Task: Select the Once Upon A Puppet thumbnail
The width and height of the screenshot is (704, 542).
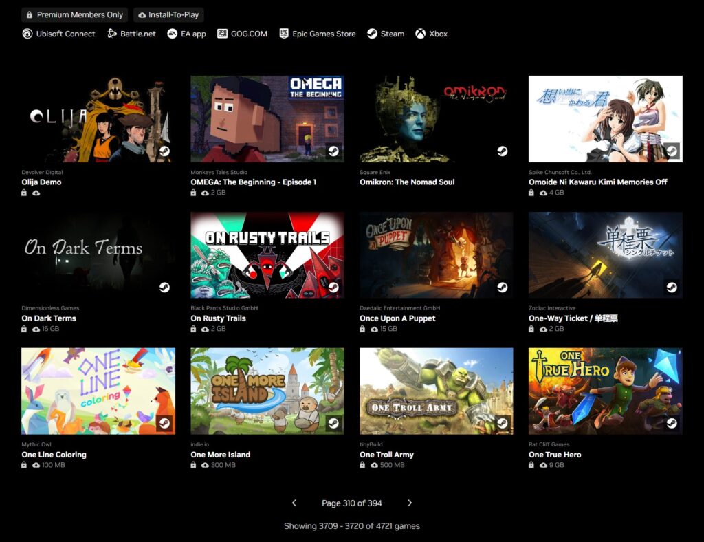Action: (x=436, y=254)
